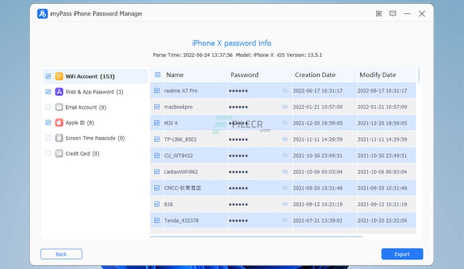Click the Password column header
The width and height of the screenshot is (464, 269).
(x=244, y=75)
